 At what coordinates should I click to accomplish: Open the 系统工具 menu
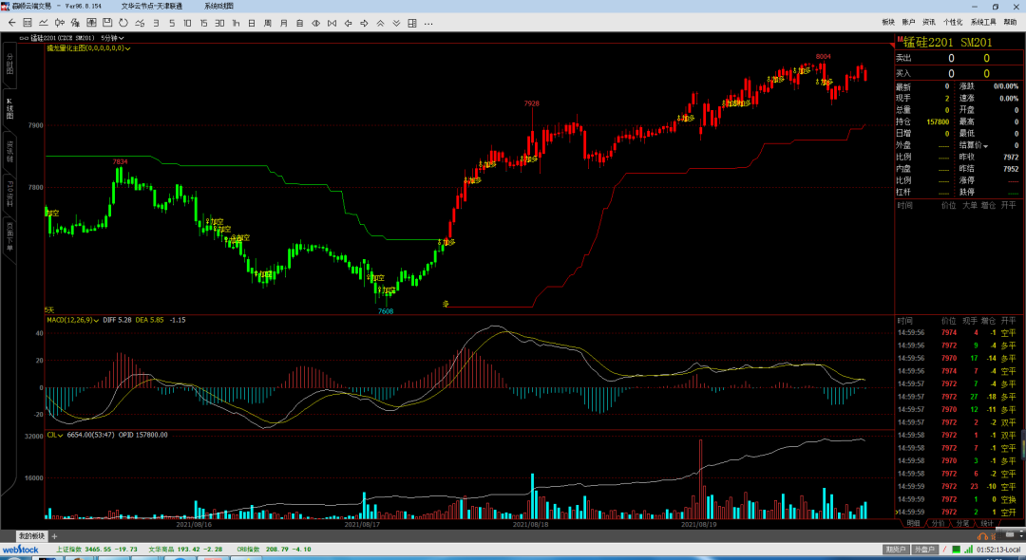point(983,21)
